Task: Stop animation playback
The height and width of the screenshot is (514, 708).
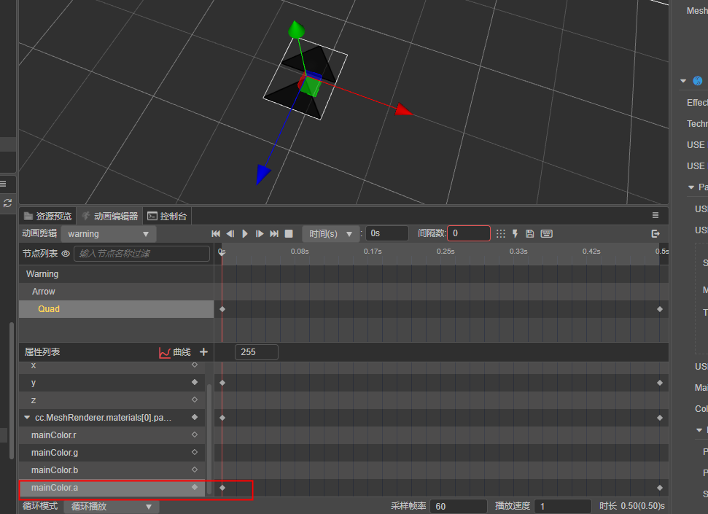Action: click(x=289, y=233)
